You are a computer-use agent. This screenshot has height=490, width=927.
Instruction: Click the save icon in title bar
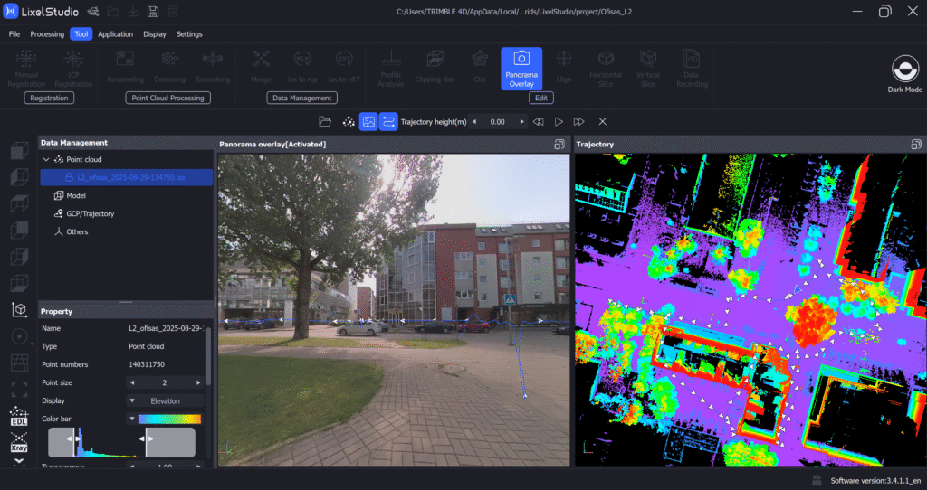(153, 11)
